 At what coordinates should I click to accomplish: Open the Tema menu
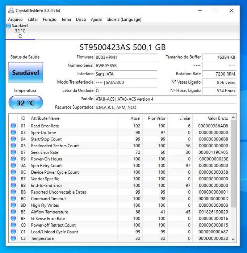coord(66,20)
